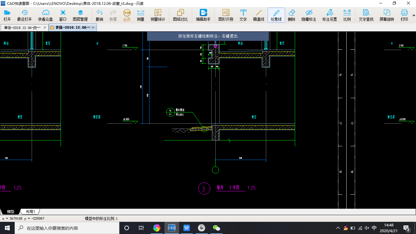Select the 测量 measure tool
The height and width of the screenshot is (234, 416).
[x=141, y=15]
